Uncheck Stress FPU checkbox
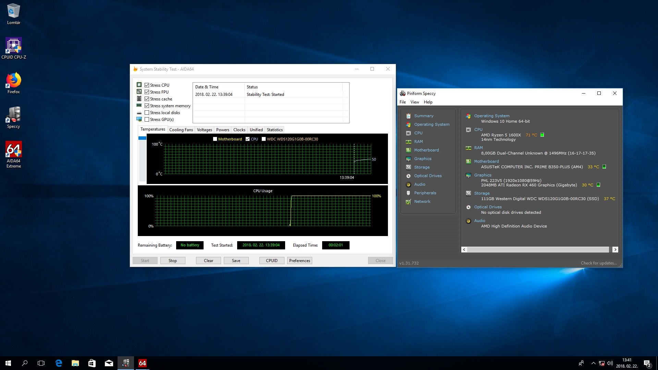This screenshot has height=370, width=658. coord(147,92)
